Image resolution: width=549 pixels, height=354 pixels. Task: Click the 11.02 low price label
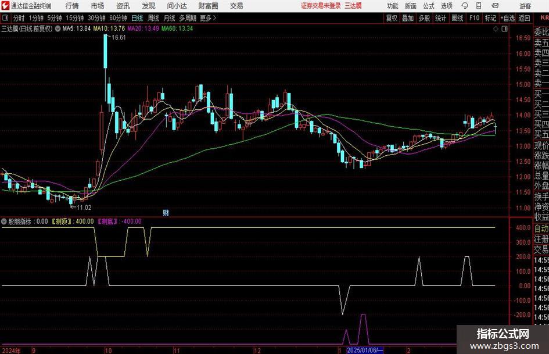84,208
